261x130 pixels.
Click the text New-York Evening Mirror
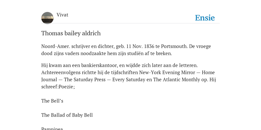coord(167,72)
